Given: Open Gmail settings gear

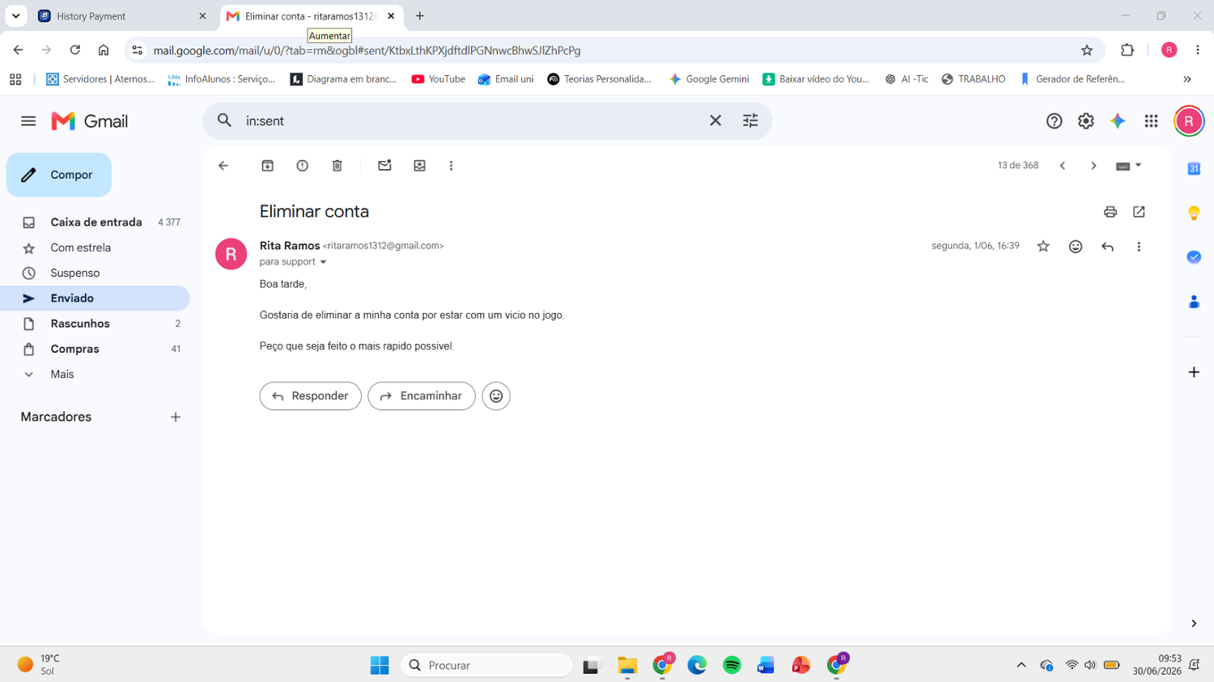Looking at the screenshot, I should point(1086,121).
